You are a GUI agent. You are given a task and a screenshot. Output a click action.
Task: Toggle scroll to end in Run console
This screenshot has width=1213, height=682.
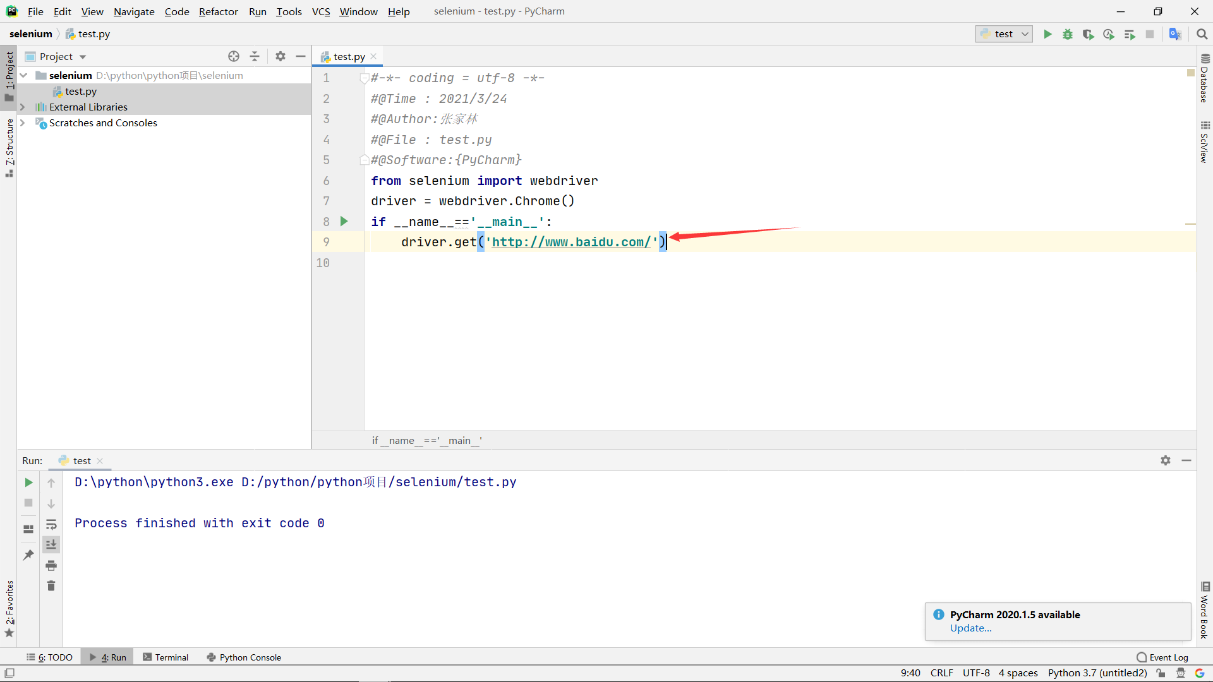(x=51, y=544)
